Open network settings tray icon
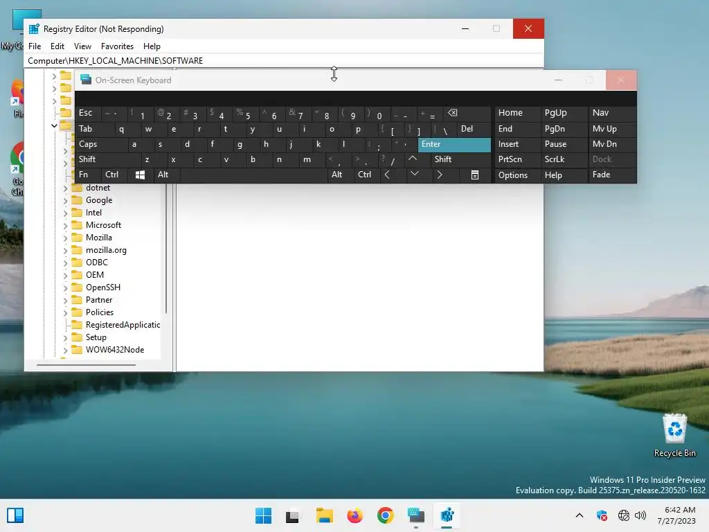 pos(624,515)
